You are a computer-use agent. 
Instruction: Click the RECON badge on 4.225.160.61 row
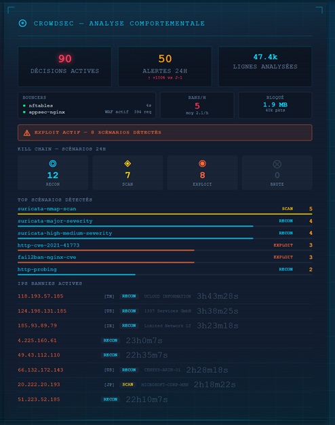(111, 340)
